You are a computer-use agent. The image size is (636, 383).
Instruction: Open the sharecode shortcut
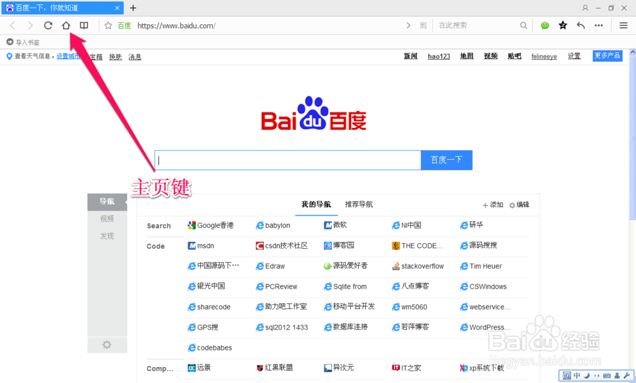[x=209, y=307]
